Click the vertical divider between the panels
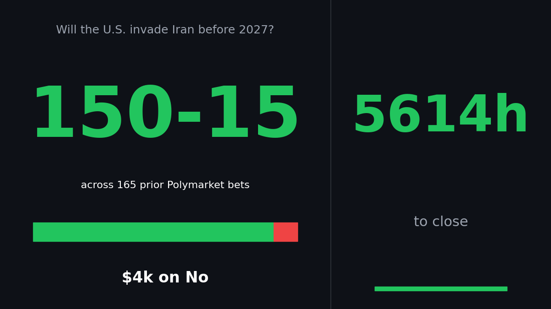Screen dimensions: 551x309 click(x=331, y=154)
